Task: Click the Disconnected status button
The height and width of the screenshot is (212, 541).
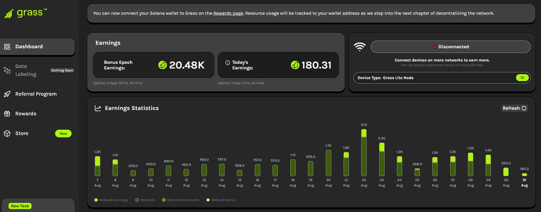Action: click(x=450, y=47)
